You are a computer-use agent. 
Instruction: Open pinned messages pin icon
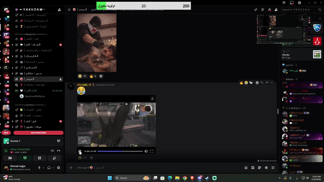point(269,10)
